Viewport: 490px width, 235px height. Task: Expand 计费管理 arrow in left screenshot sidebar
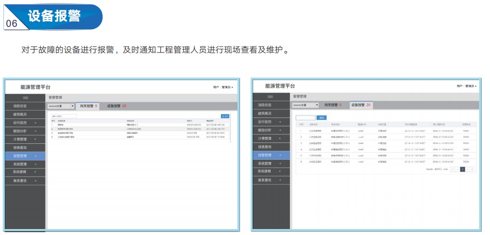pyautogui.click(x=35, y=139)
